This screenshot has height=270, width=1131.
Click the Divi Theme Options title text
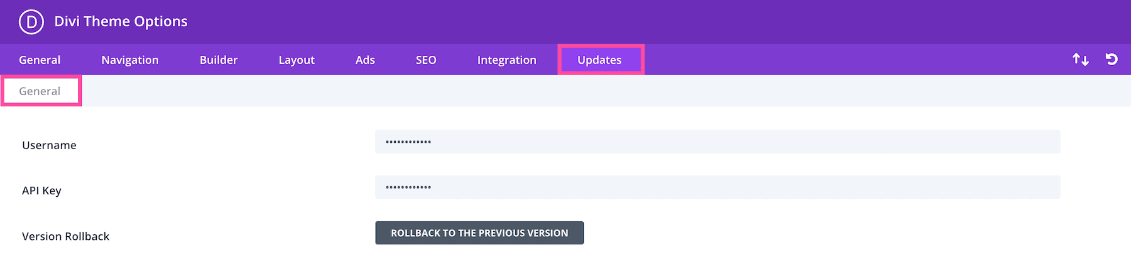coord(121,21)
